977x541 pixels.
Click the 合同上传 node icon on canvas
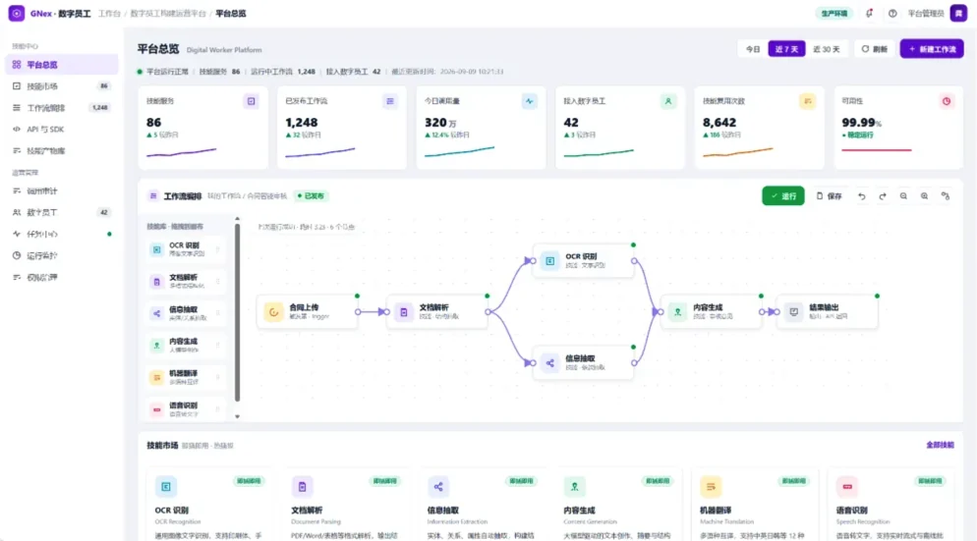coord(273,312)
